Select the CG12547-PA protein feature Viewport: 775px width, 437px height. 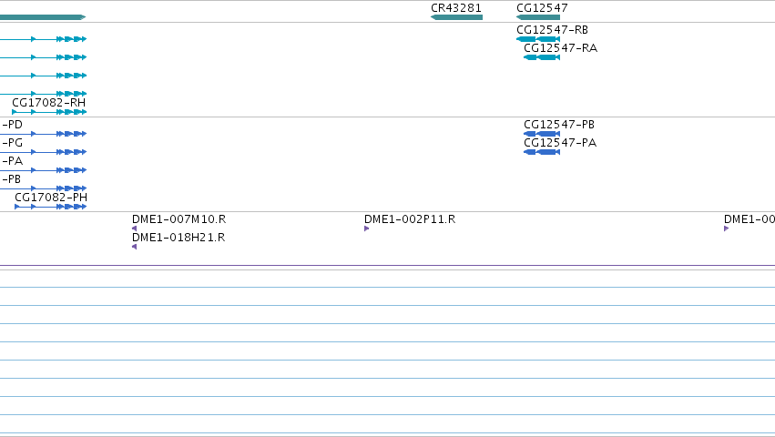pos(542,152)
